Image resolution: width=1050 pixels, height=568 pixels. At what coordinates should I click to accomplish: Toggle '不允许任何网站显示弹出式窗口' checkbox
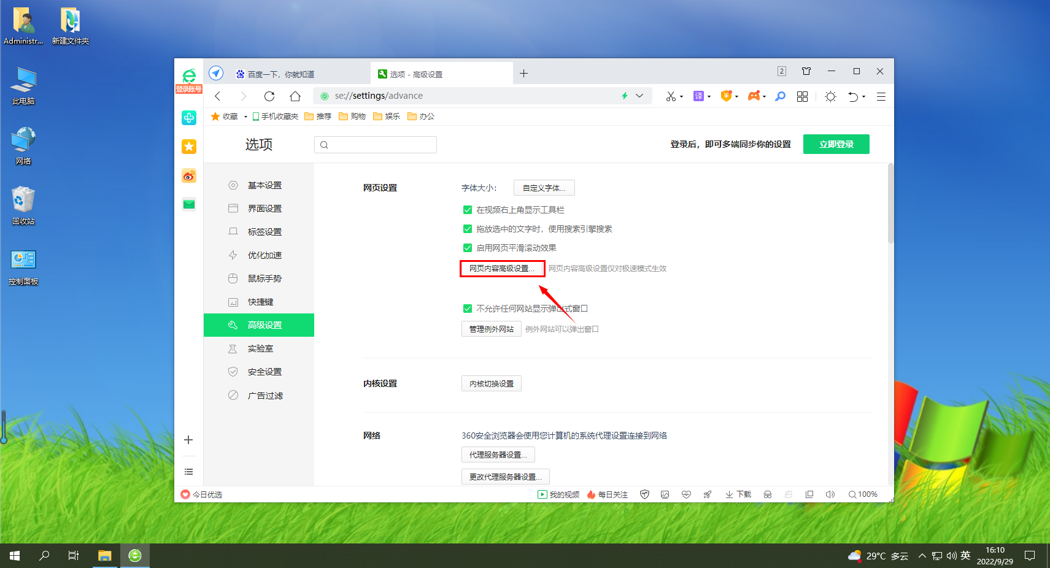click(468, 309)
